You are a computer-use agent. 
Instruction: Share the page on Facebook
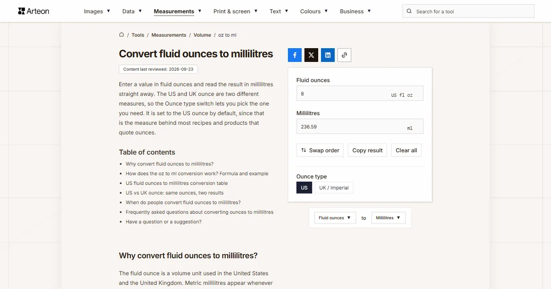tap(295, 55)
